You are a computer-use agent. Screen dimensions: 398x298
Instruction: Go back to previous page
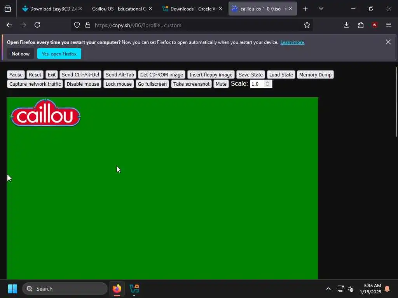9,25
